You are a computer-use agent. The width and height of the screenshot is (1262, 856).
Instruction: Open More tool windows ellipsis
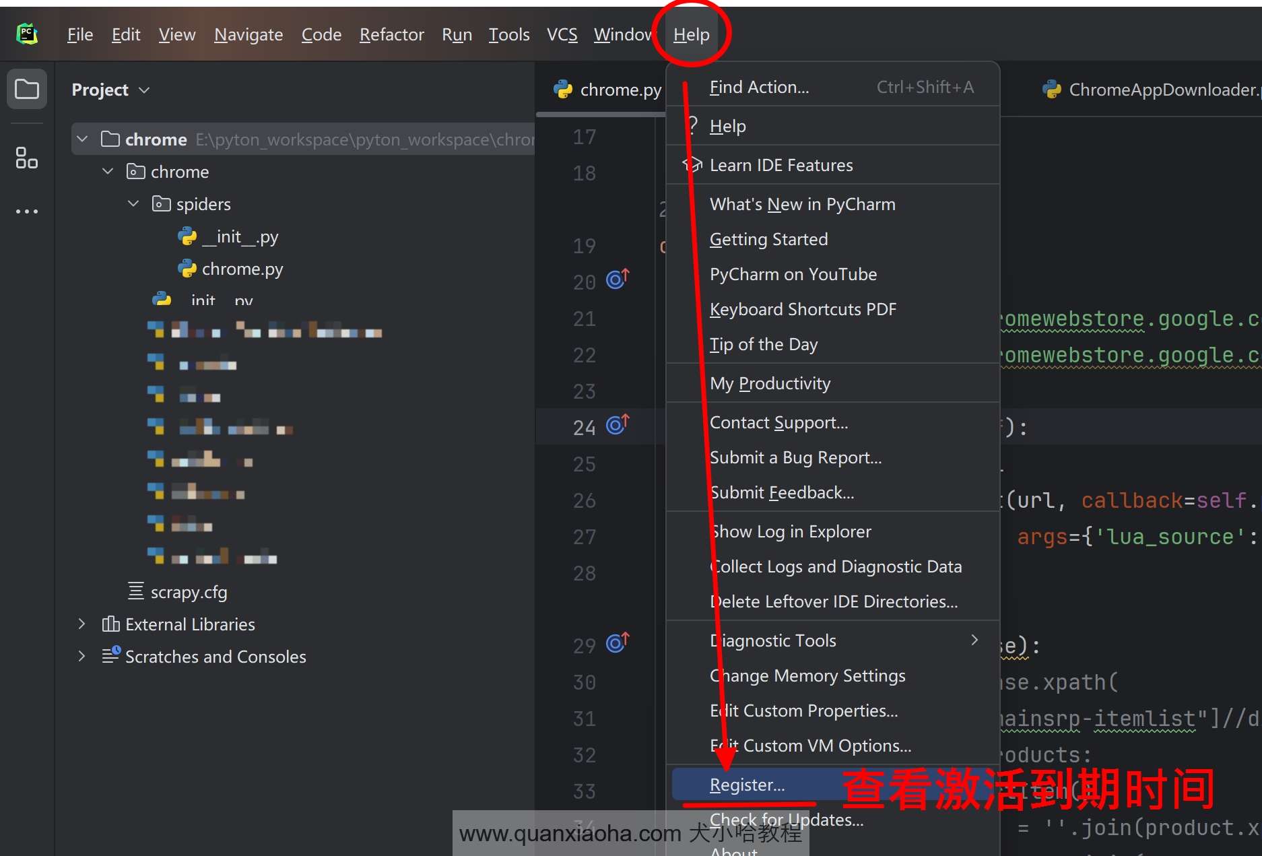pos(27,211)
